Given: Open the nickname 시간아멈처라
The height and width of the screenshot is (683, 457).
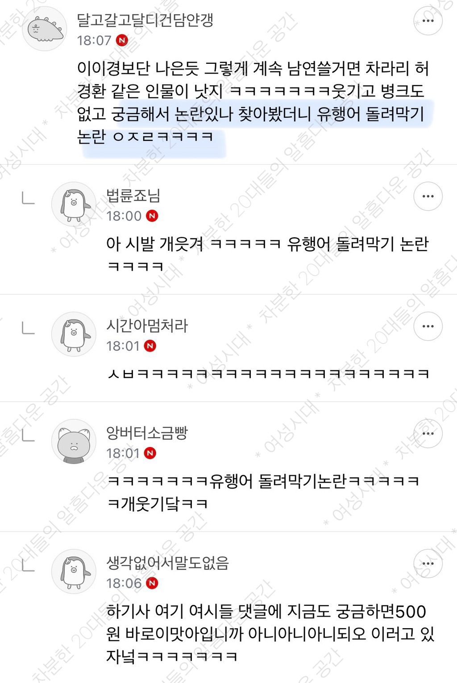Looking at the screenshot, I should 147,326.
